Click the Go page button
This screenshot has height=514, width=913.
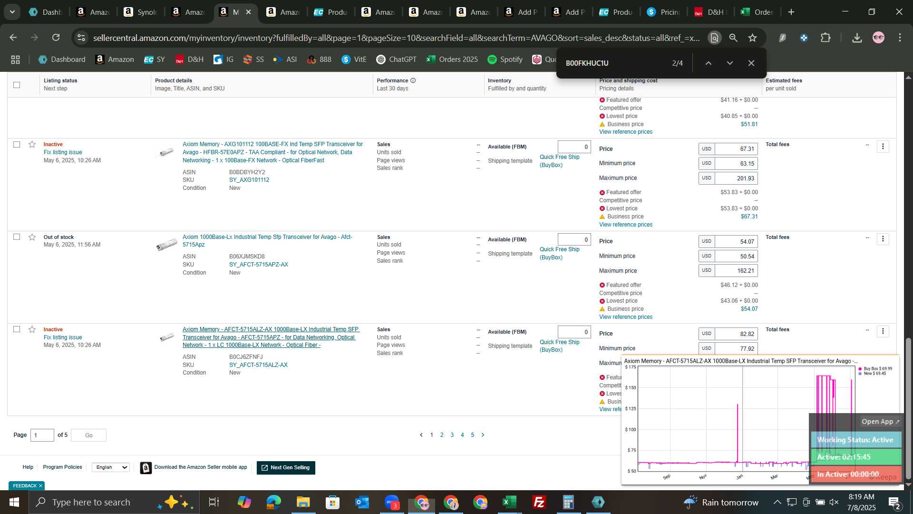click(88, 435)
